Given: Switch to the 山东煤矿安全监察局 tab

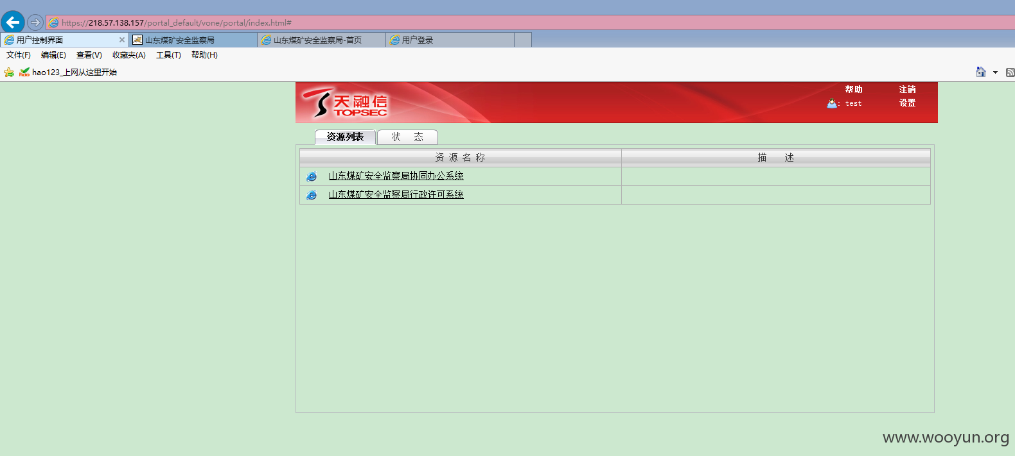Looking at the screenshot, I should [x=193, y=40].
